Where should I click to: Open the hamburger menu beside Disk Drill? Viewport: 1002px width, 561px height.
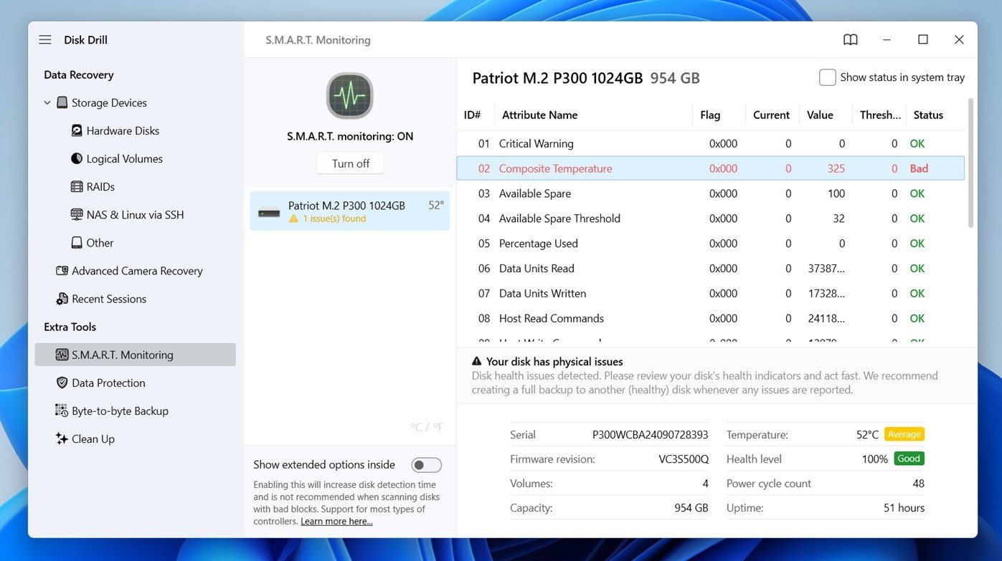click(x=45, y=40)
